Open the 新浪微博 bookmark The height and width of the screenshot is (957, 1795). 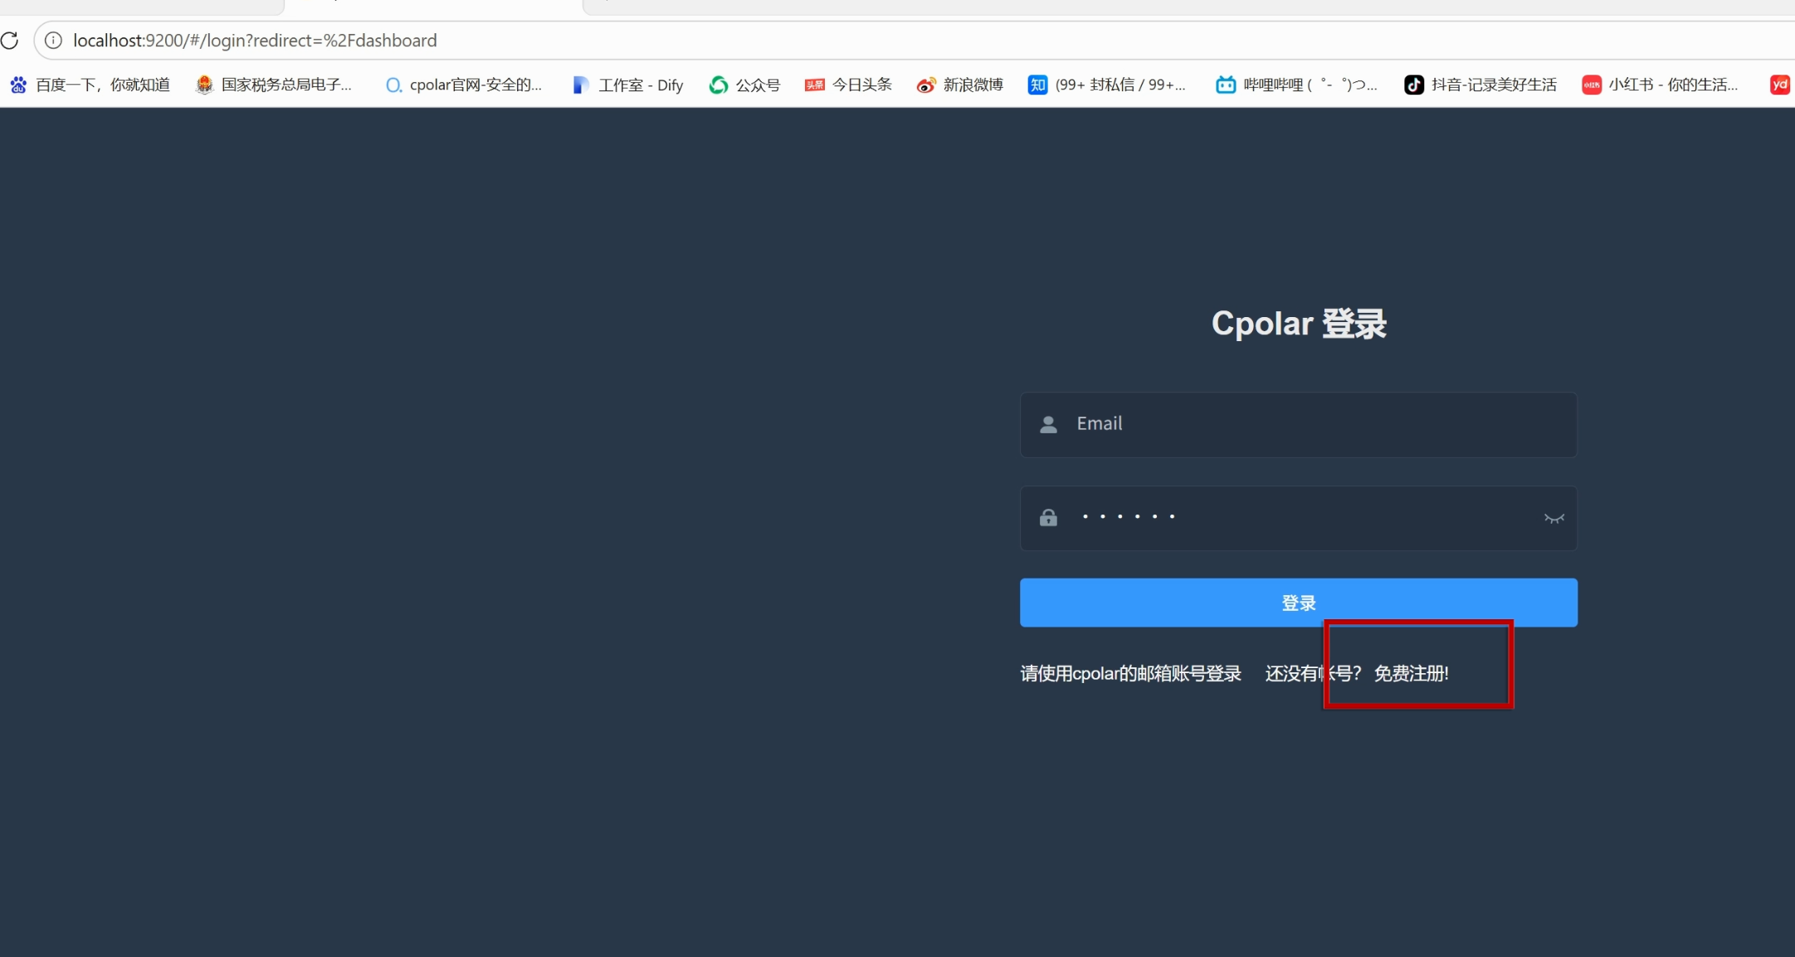click(x=959, y=85)
